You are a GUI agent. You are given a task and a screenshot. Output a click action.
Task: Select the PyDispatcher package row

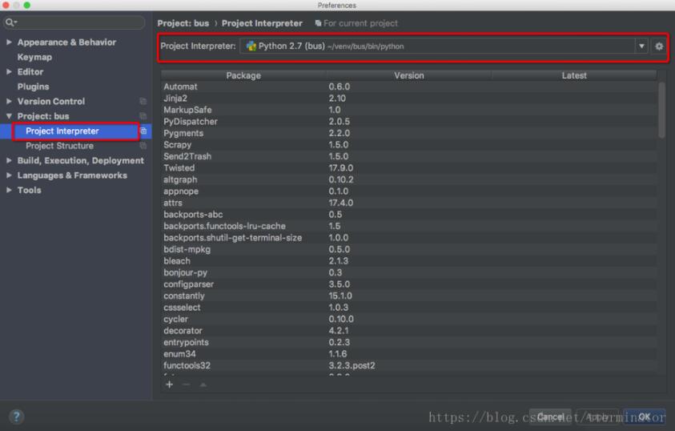(409, 122)
